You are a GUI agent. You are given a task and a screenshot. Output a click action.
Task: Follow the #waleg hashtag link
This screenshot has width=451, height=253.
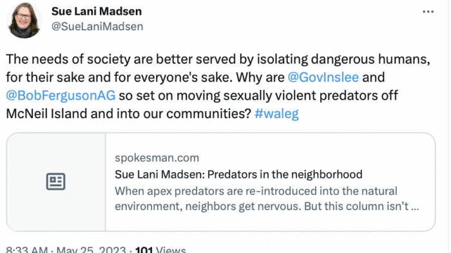276,114
